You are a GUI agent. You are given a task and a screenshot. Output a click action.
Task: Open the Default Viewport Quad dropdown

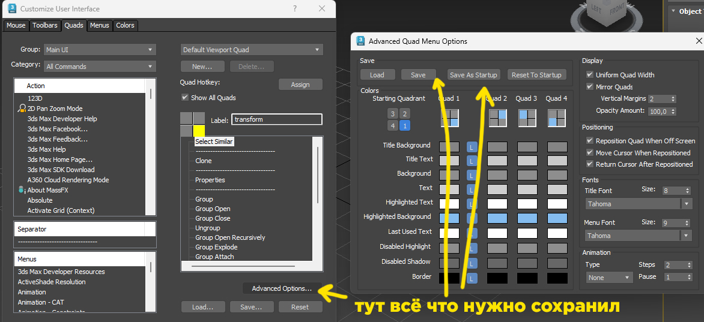tap(252, 49)
